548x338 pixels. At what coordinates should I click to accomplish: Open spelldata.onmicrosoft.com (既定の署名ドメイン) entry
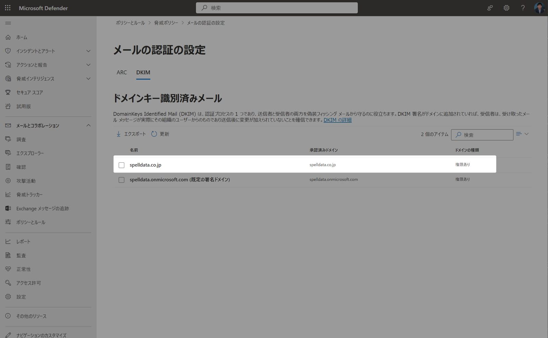(179, 179)
